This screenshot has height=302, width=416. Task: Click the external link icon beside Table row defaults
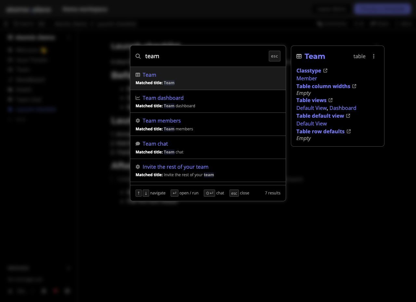coord(349,131)
